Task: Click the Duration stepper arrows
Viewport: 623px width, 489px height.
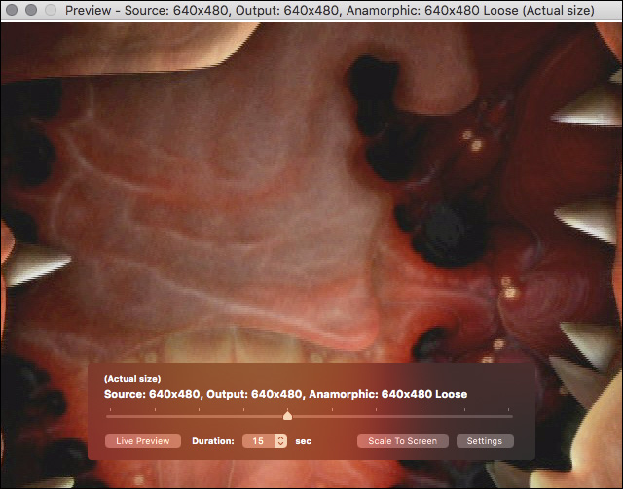Action: pos(280,441)
